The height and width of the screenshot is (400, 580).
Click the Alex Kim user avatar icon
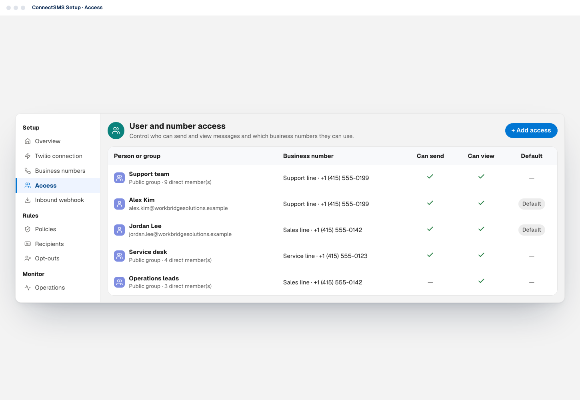pos(119,204)
